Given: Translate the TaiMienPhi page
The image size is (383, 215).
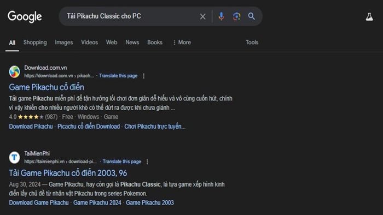Looking at the screenshot, I should (x=122, y=162).
